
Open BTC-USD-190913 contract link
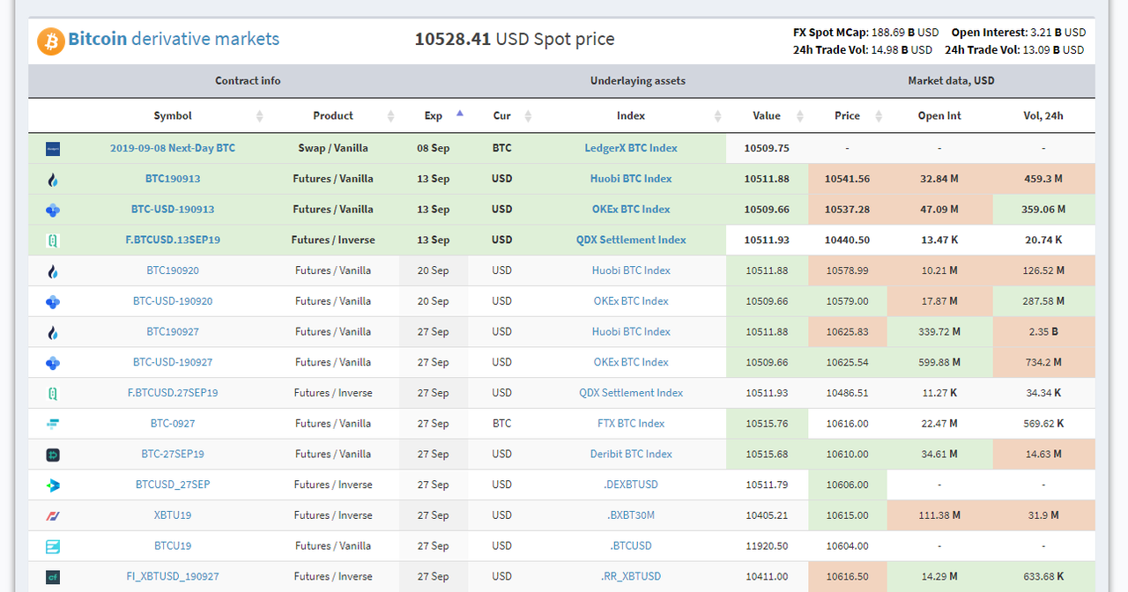[173, 209]
